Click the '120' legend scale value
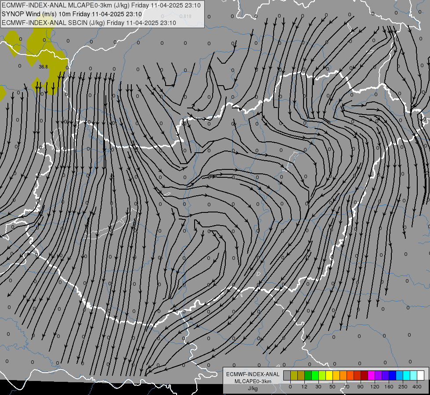 (375, 387)
